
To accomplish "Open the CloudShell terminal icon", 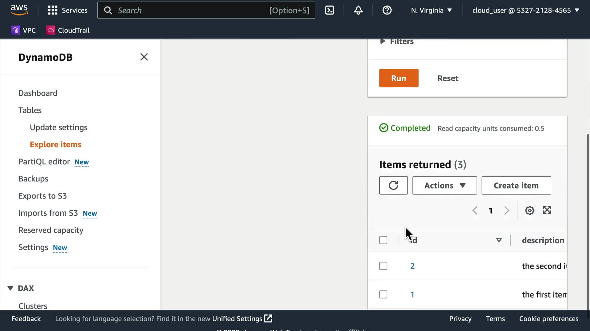I will click(330, 10).
